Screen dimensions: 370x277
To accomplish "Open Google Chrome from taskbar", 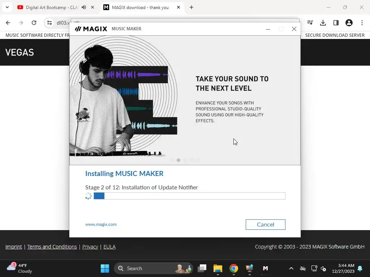I will (x=234, y=268).
